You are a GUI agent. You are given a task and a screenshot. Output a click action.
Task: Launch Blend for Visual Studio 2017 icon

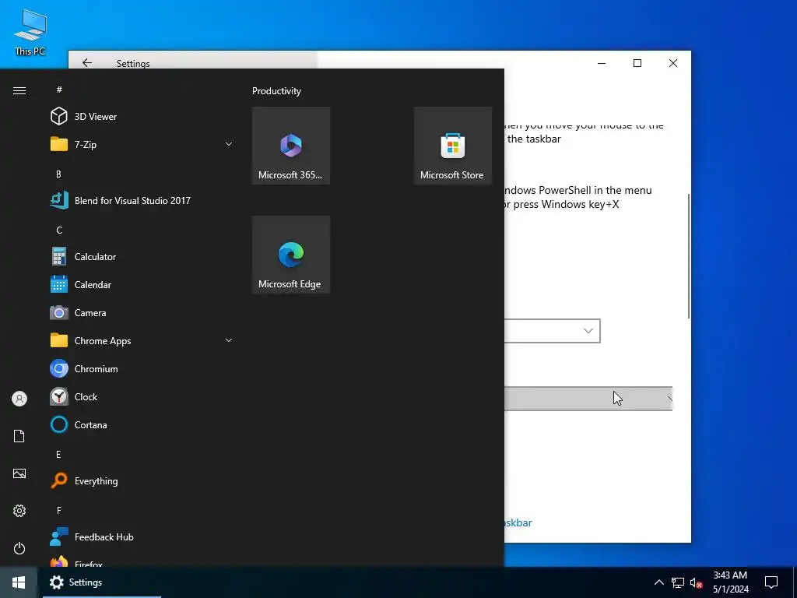click(x=59, y=200)
